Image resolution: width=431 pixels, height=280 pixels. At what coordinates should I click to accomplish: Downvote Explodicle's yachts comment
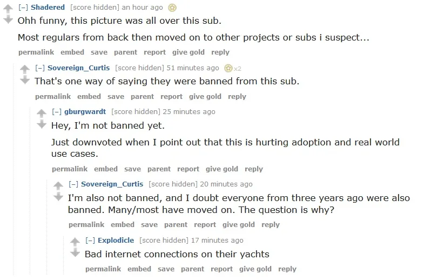pyautogui.click(x=75, y=252)
